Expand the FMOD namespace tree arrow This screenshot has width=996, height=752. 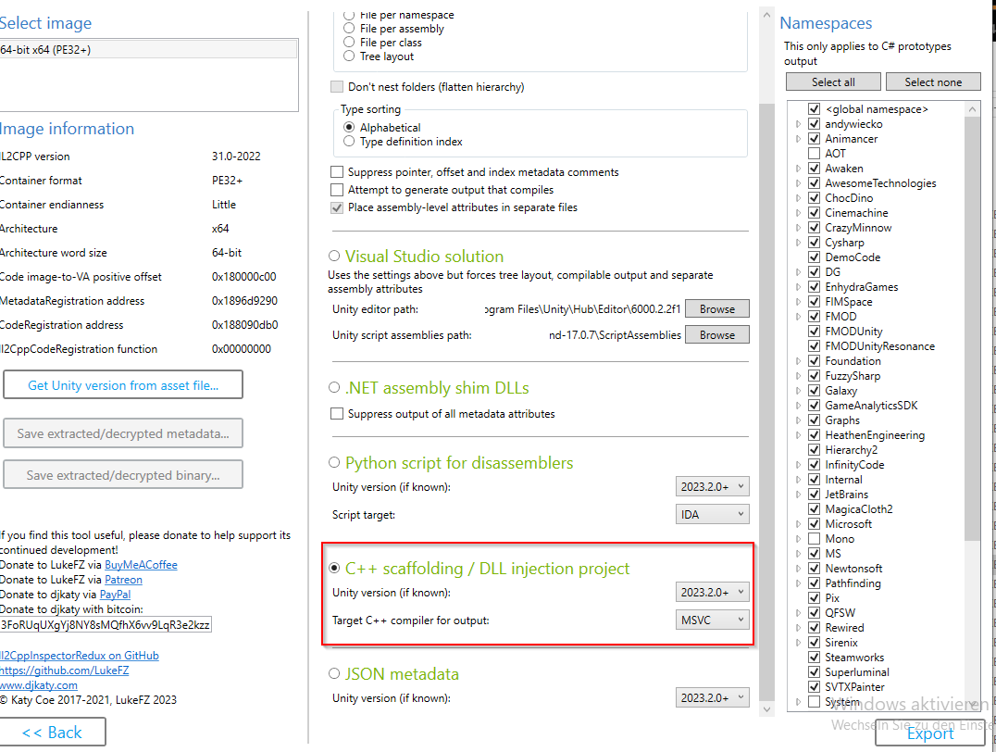point(798,317)
